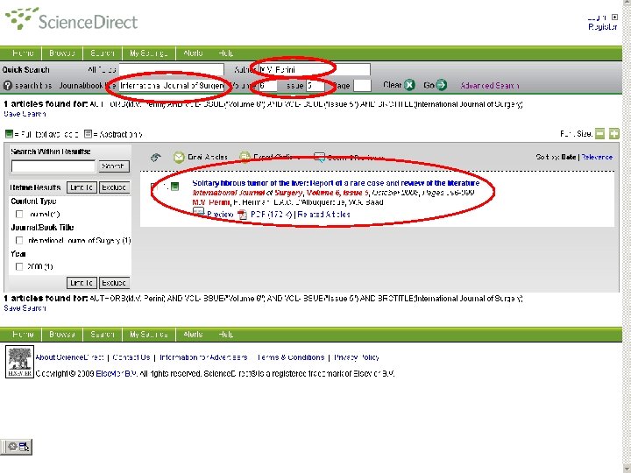
Task: Open Terms & Conditions footer link
Action: 291,357
